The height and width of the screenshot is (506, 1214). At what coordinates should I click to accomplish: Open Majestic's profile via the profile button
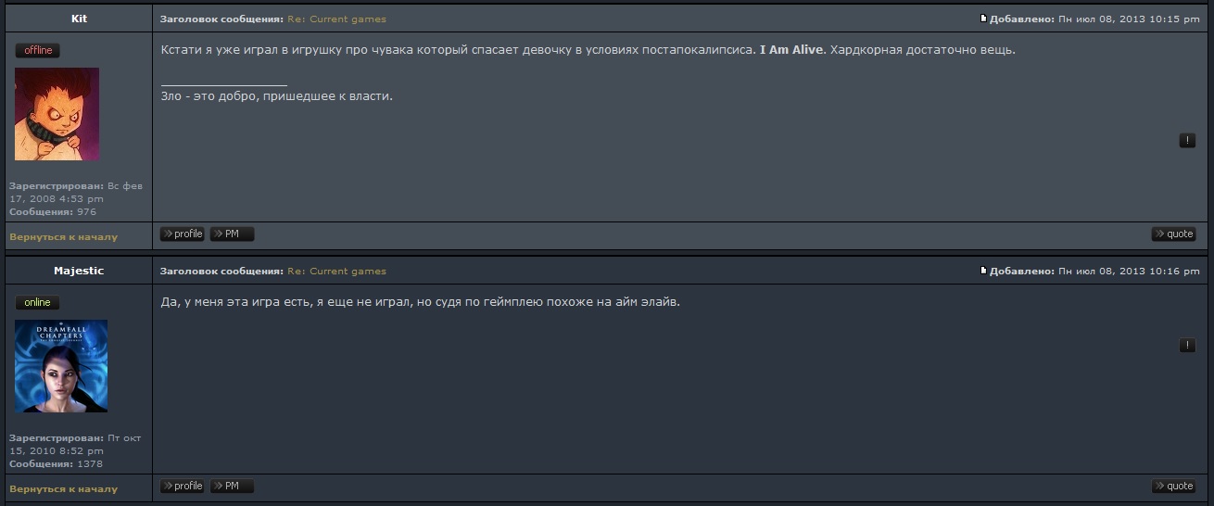[x=183, y=487]
